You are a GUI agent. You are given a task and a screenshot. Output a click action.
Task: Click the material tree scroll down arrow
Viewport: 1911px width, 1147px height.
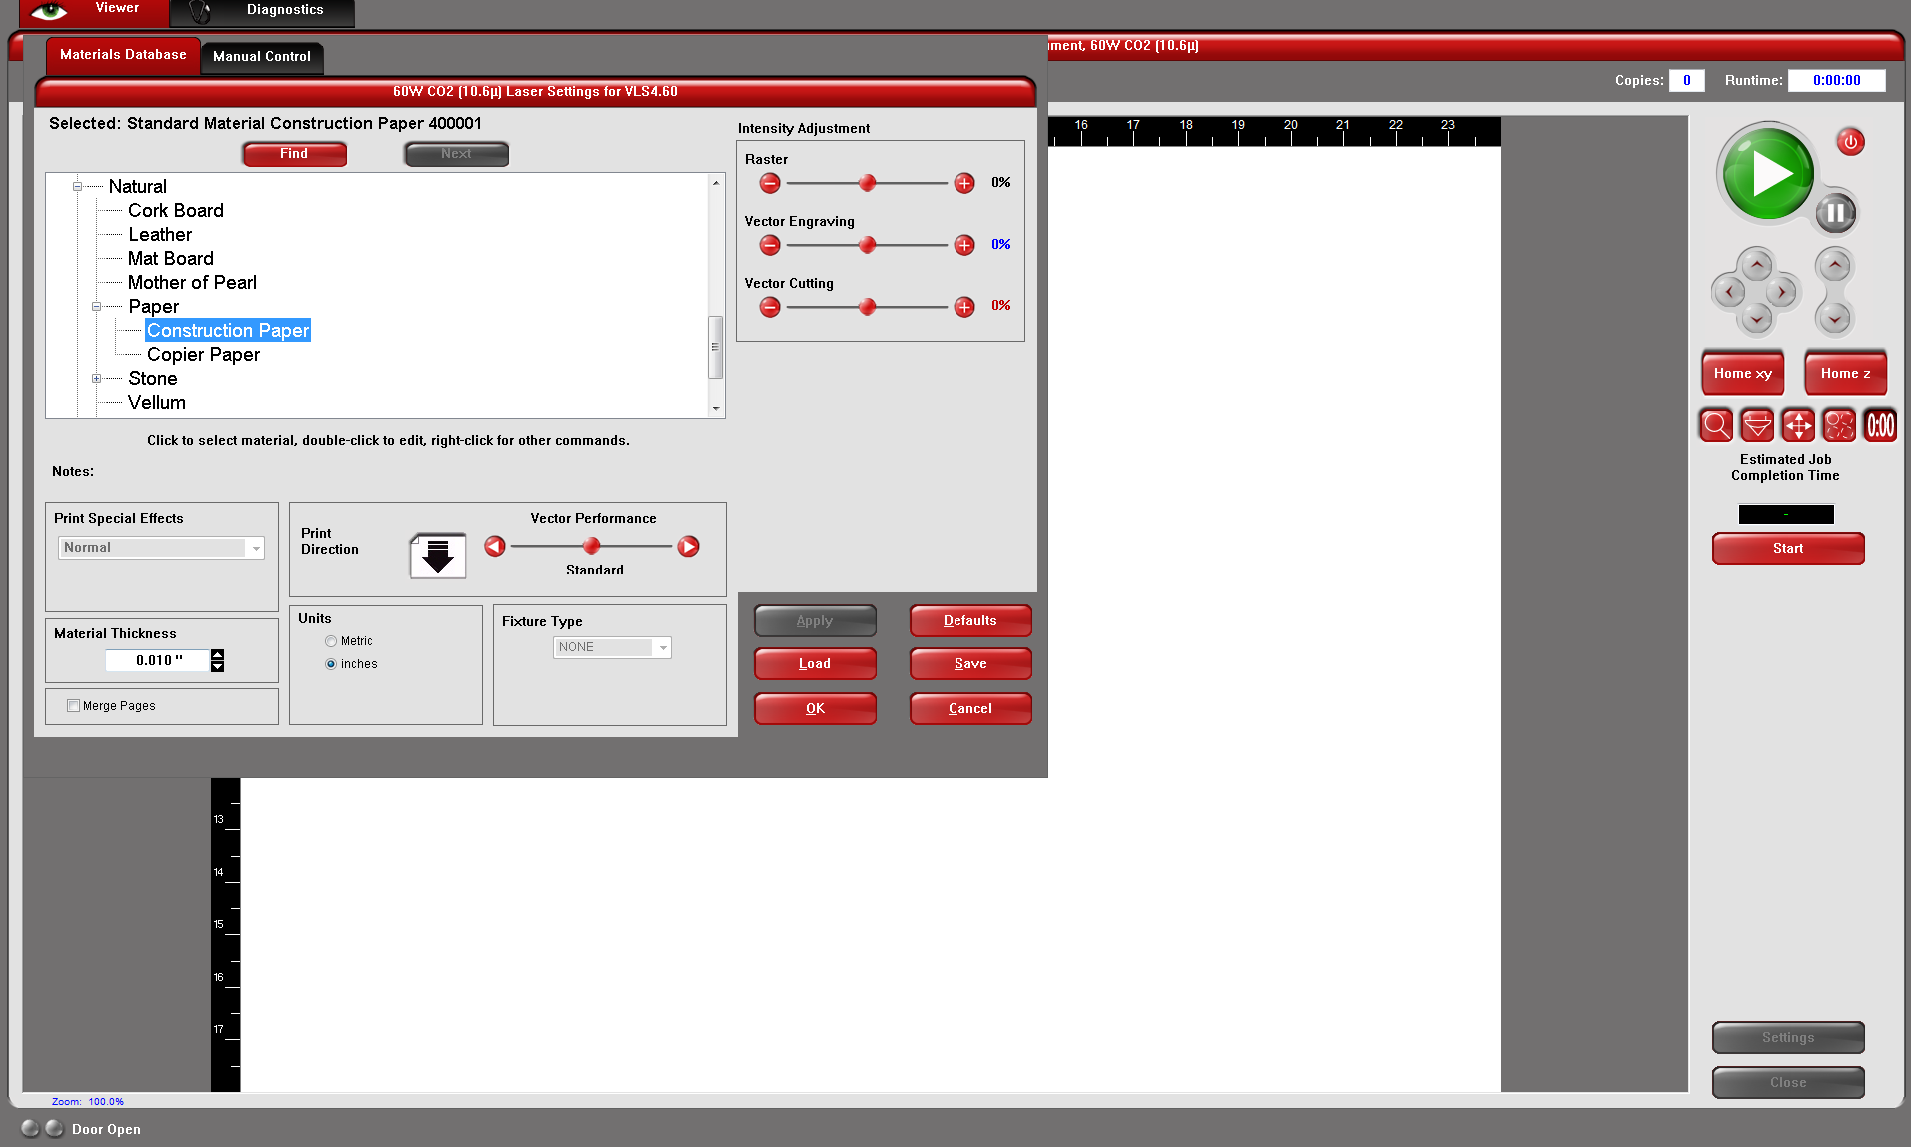click(716, 408)
